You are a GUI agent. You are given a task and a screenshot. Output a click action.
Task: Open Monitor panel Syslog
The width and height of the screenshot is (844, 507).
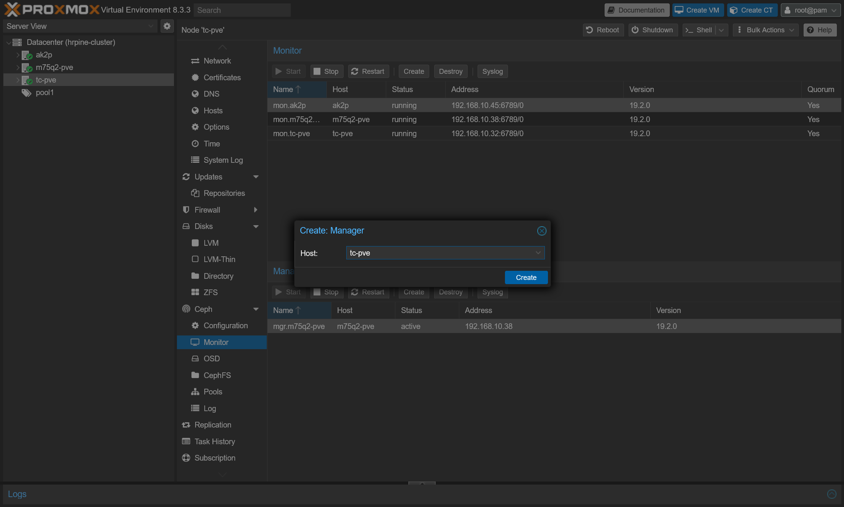pyautogui.click(x=492, y=72)
